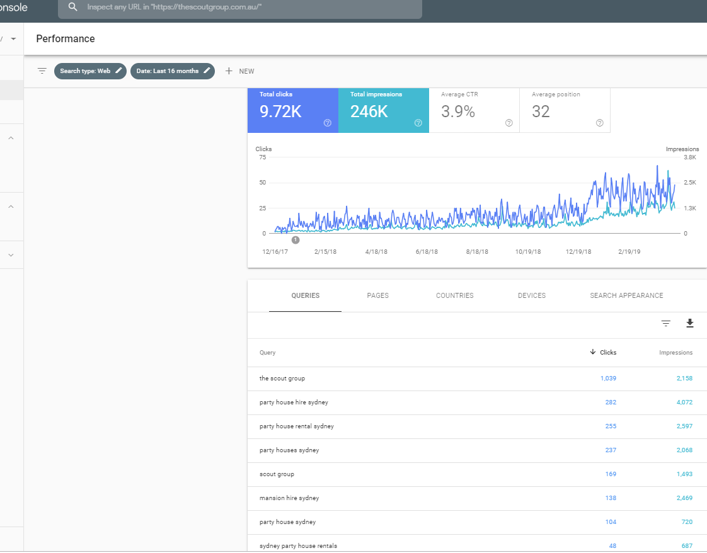Viewport: 707px width, 553px height.
Task: Sort table by Impressions column header
Action: click(x=675, y=353)
